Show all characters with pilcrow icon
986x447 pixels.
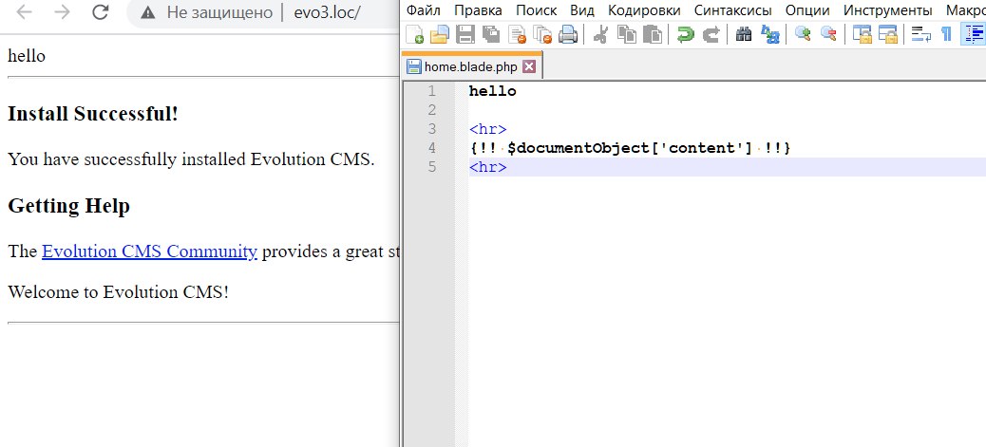(x=946, y=34)
